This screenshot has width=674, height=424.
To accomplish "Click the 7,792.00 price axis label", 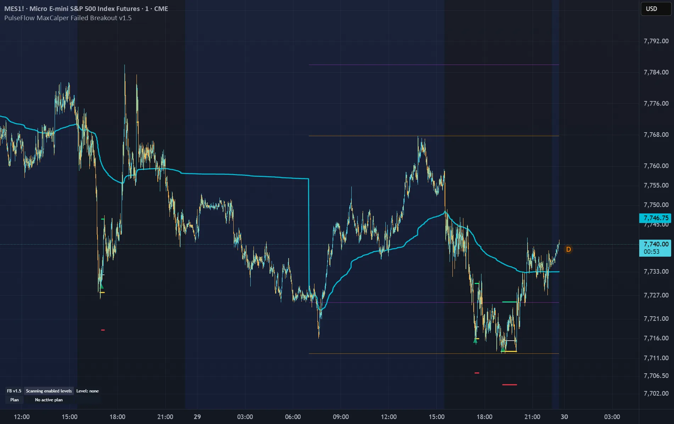I will pos(656,41).
